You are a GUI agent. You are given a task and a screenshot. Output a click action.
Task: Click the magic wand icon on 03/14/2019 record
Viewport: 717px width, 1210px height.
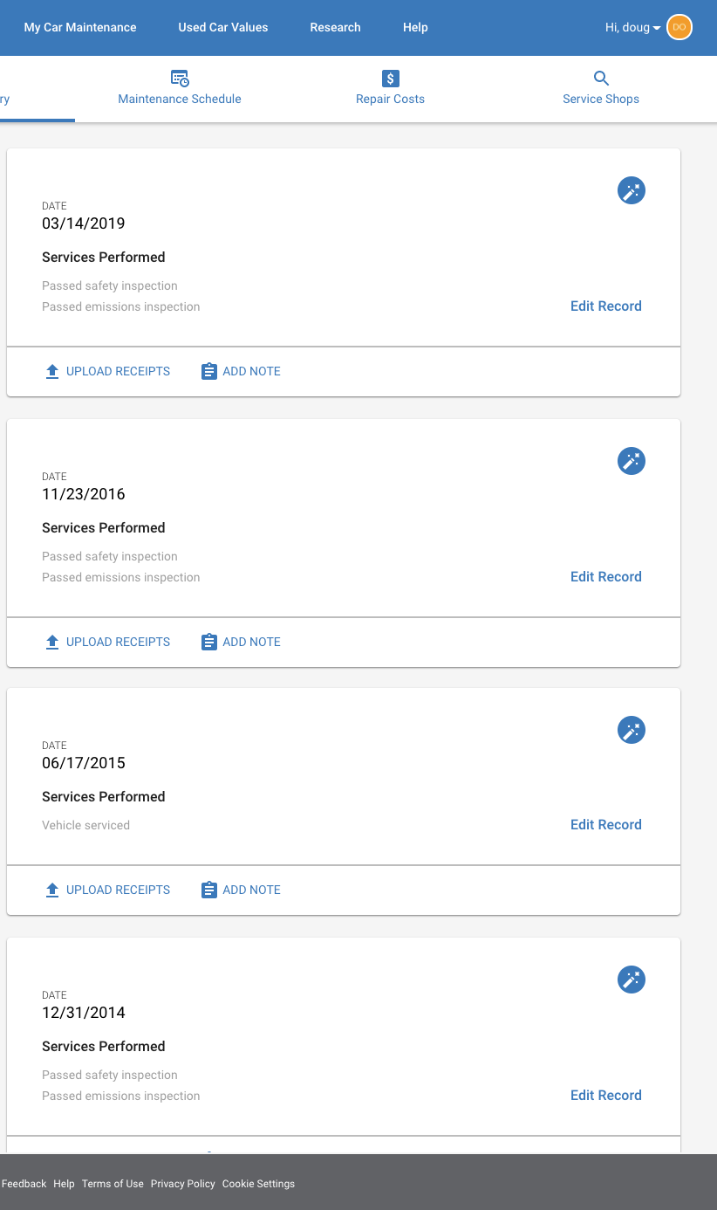click(x=632, y=190)
